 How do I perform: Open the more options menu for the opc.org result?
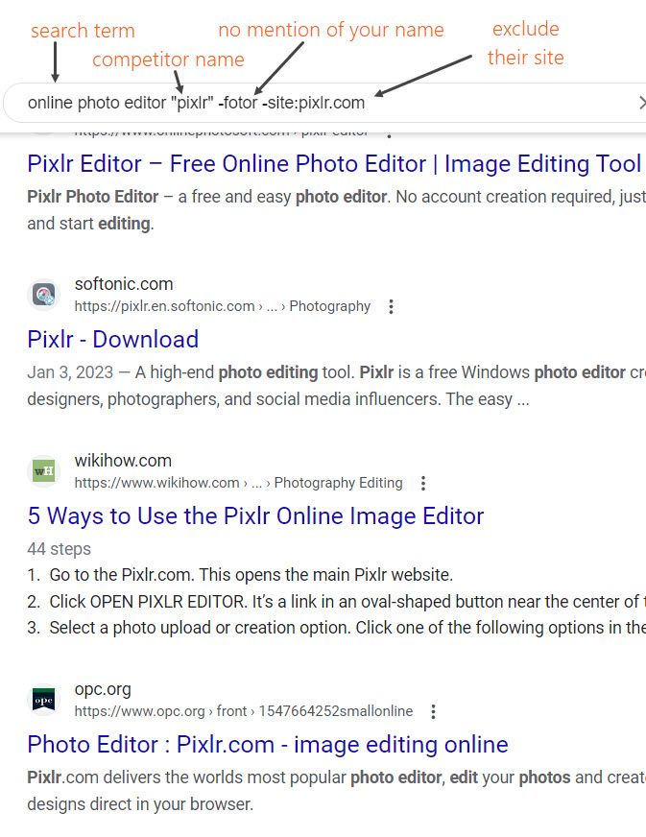click(x=434, y=711)
